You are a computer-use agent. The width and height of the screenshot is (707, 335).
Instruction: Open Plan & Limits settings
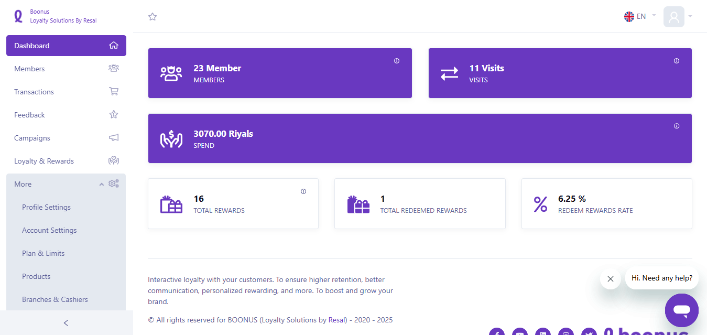point(43,253)
